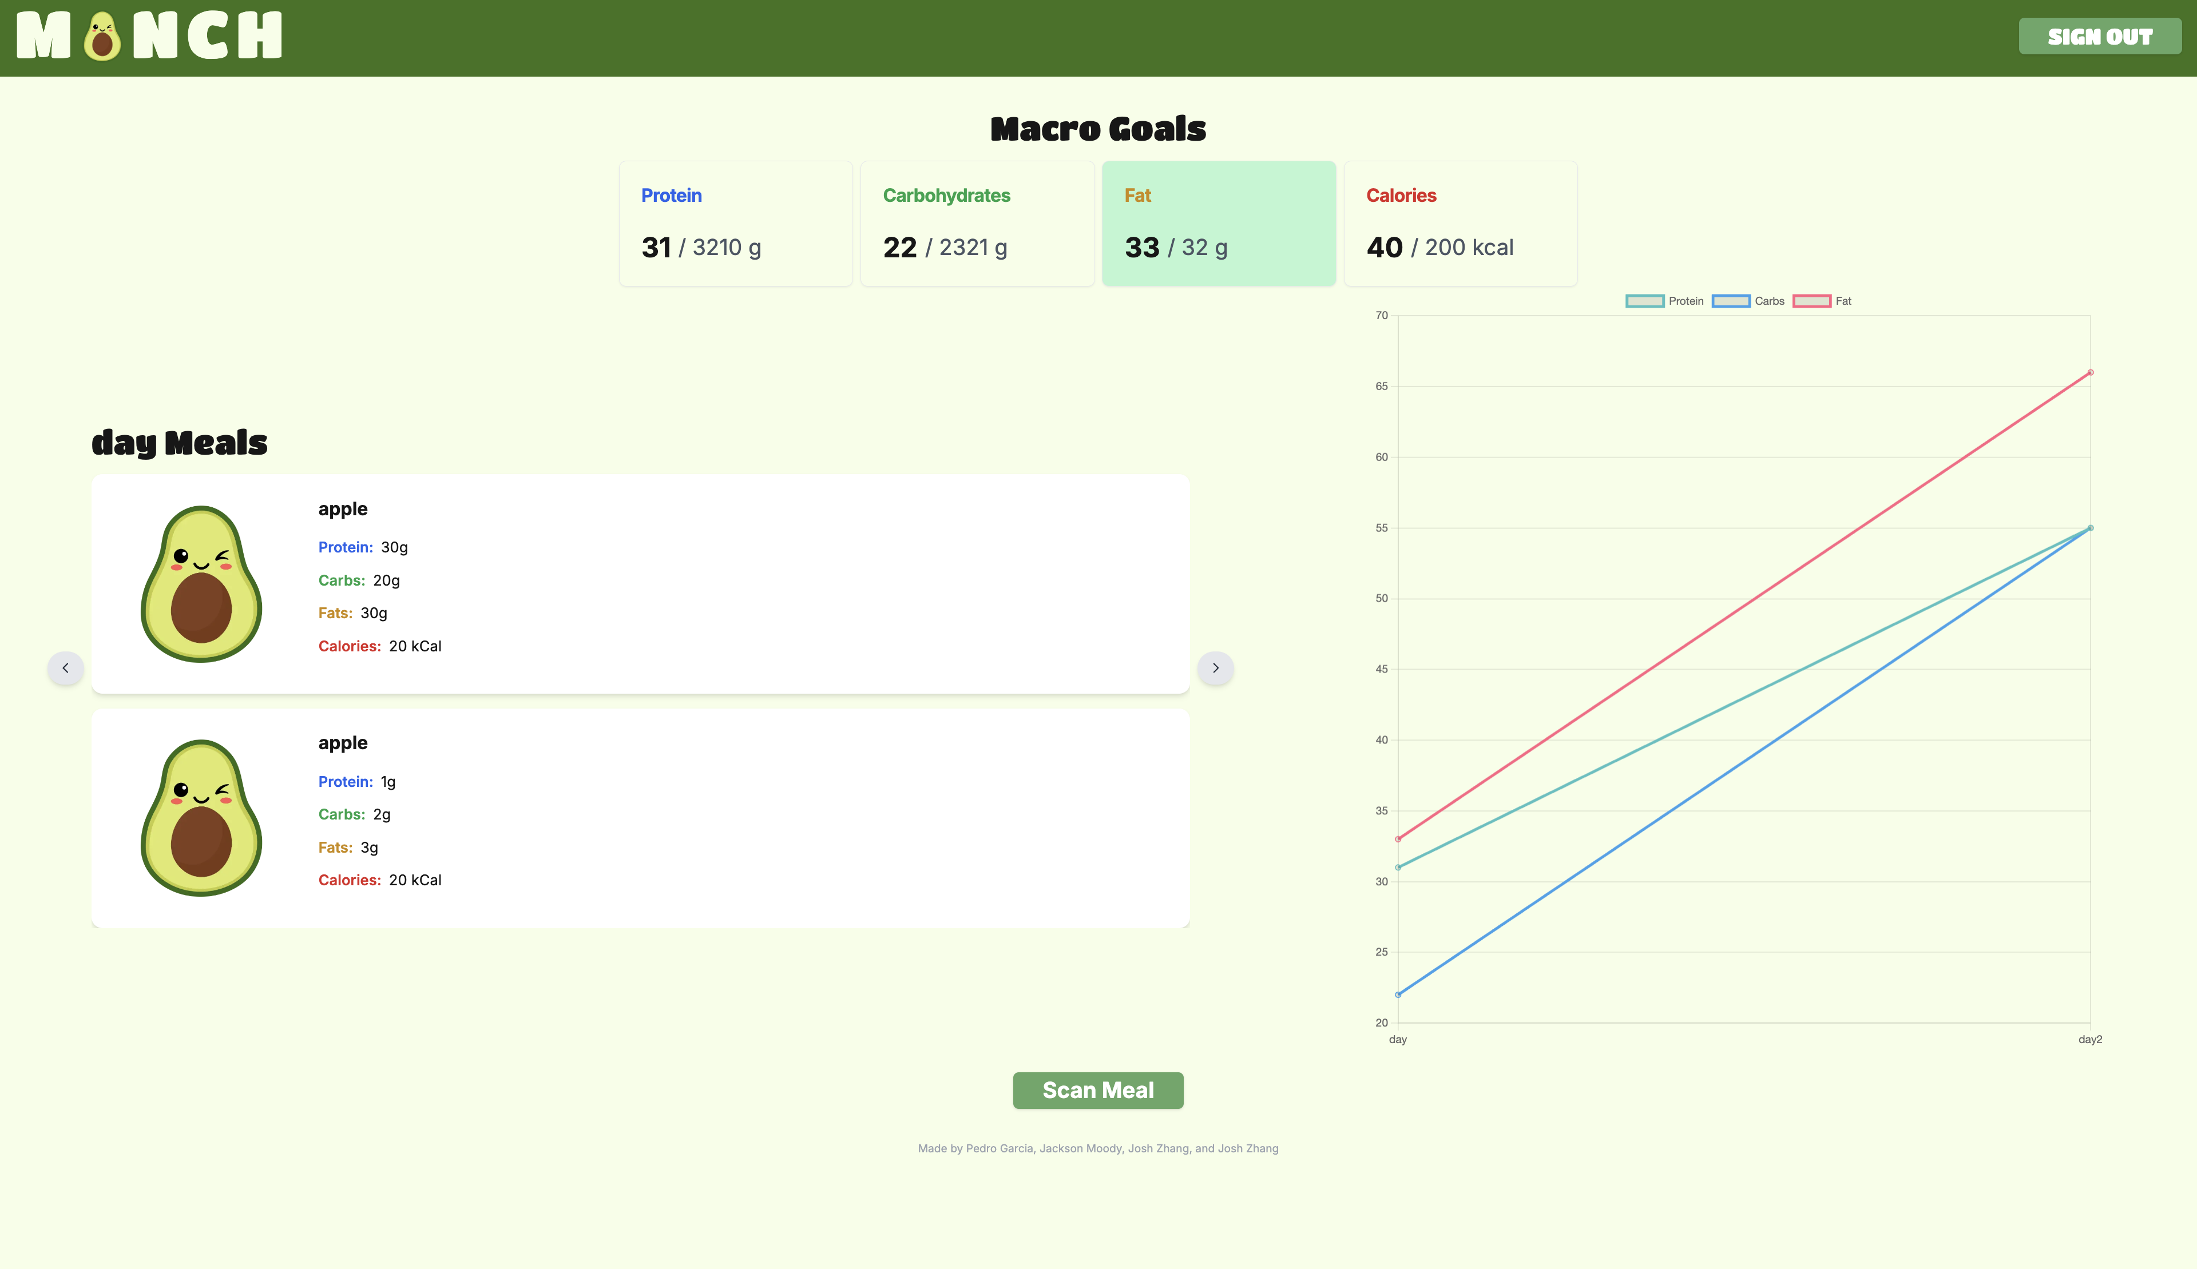
Task: Click the first apple meal title
Action: tap(343, 509)
